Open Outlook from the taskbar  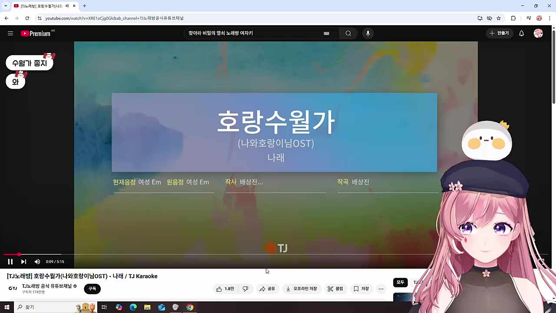point(162,307)
